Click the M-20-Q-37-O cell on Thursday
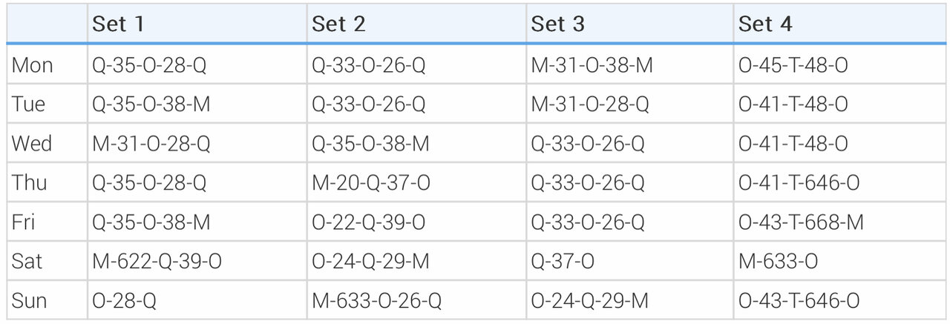950x324 pixels. coord(370,182)
